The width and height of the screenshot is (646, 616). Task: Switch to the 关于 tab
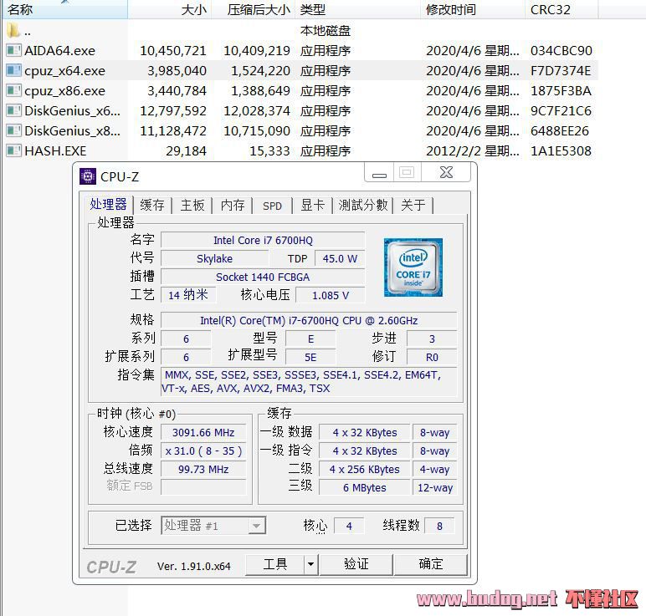click(413, 205)
